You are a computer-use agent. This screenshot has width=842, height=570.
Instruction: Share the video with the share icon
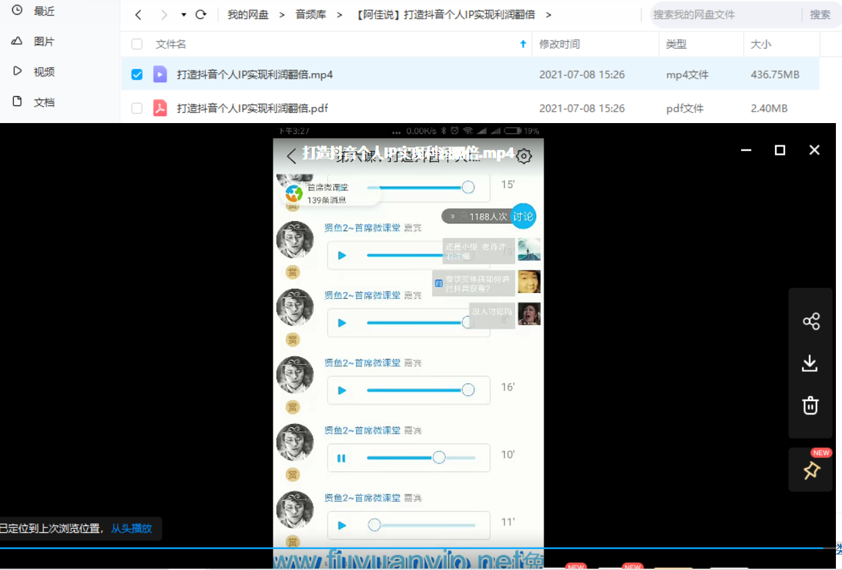[811, 321]
